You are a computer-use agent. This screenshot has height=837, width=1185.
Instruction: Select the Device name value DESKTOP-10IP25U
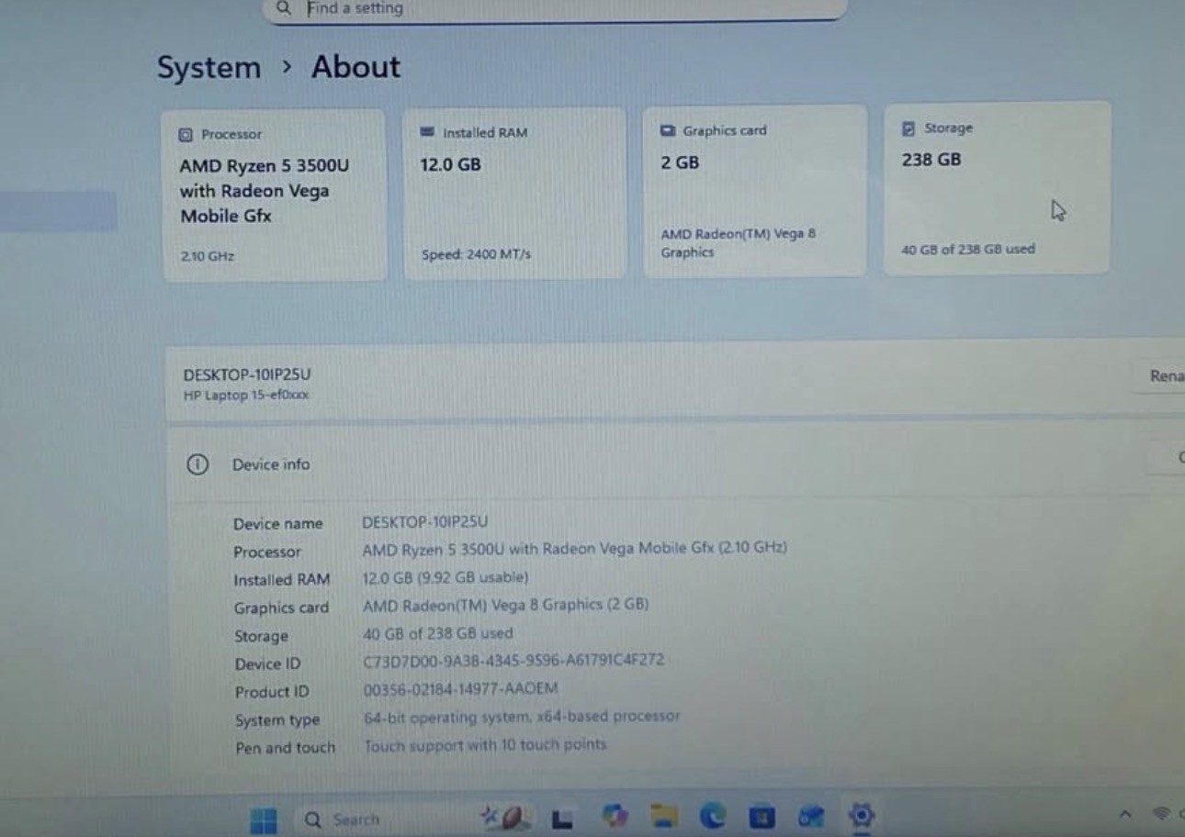(x=425, y=521)
